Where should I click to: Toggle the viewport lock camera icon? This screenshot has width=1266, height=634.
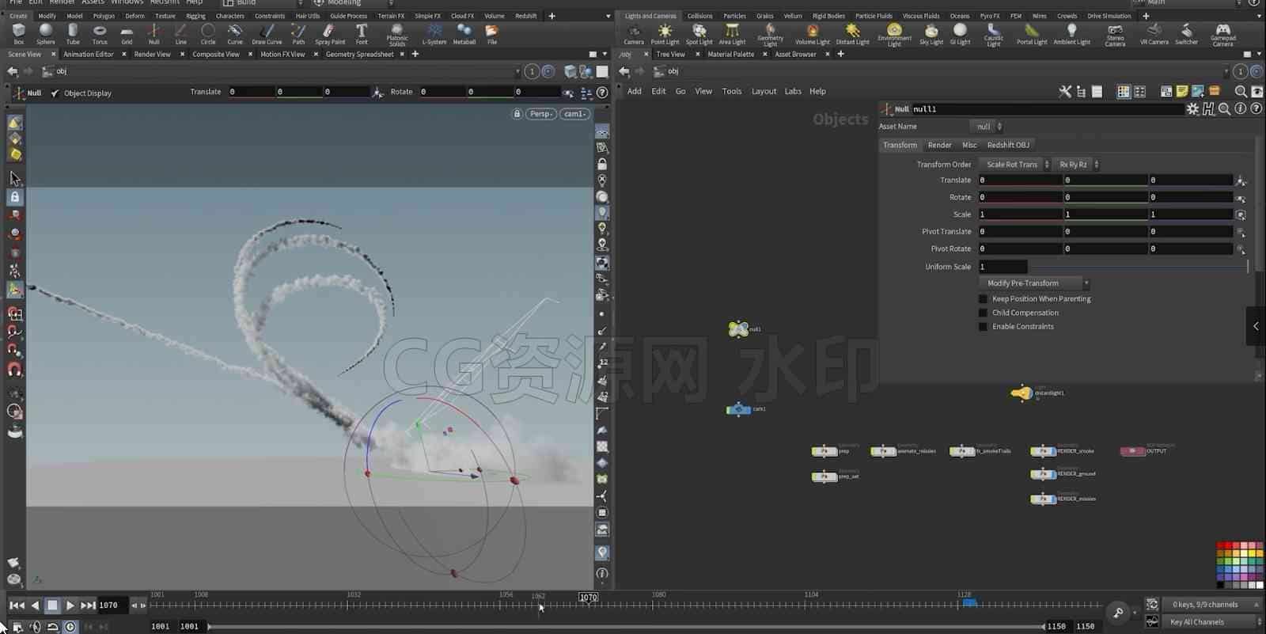pyautogui.click(x=517, y=114)
